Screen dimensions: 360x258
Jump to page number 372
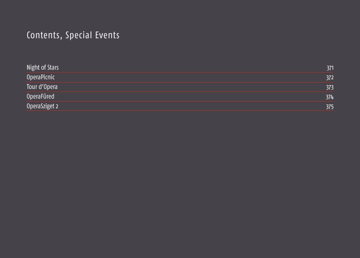click(x=330, y=78)
